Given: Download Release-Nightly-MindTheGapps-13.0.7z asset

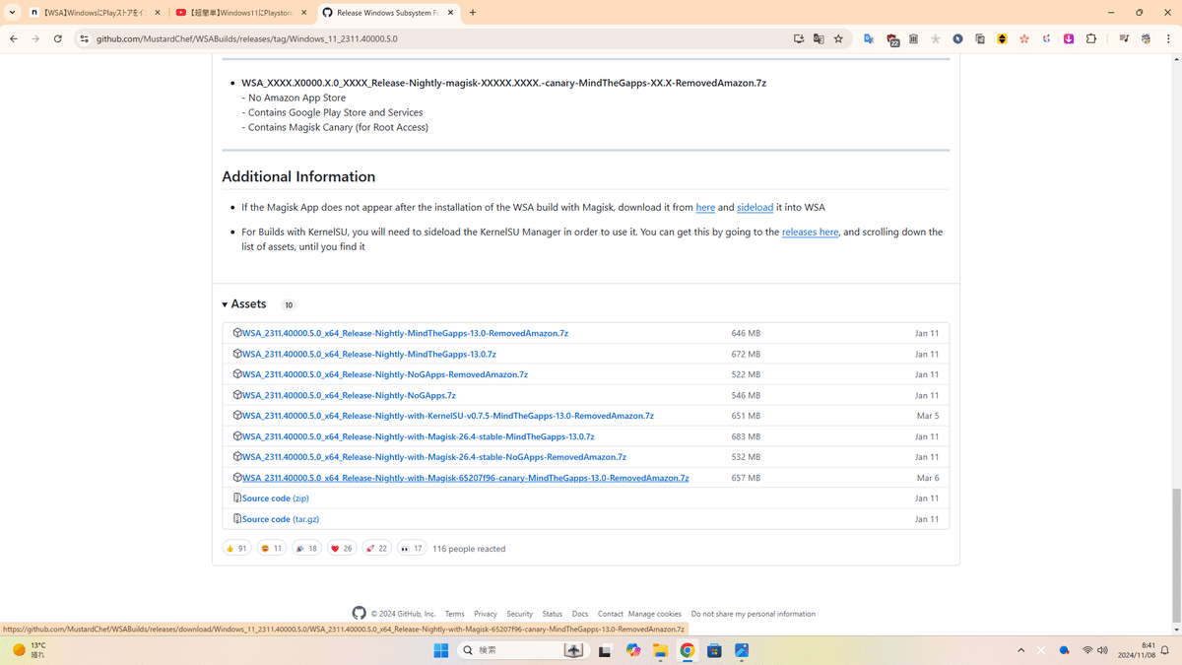Looking at the screenshot, I should pos(369,354).
